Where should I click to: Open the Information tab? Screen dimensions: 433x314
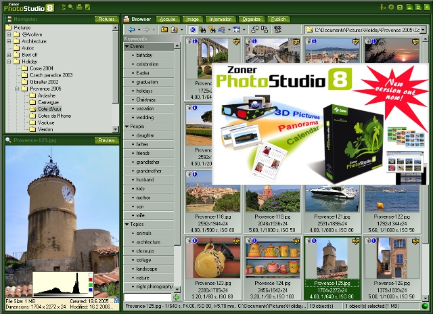tap(221, 19)
